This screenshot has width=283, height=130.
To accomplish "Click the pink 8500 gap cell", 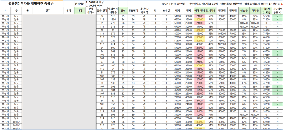I will coord(200,108).
